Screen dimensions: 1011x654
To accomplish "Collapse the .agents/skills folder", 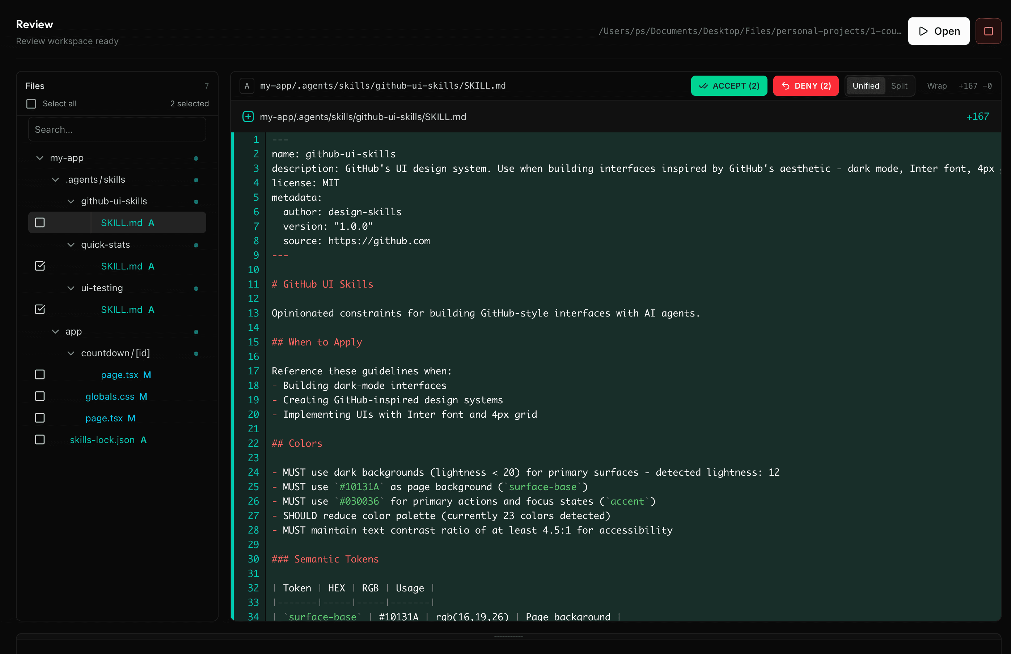I will click(55, 180).
